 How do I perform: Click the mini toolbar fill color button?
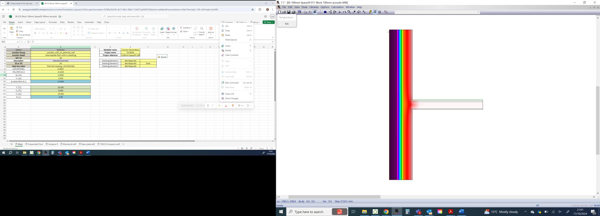(x=220, y=106)
